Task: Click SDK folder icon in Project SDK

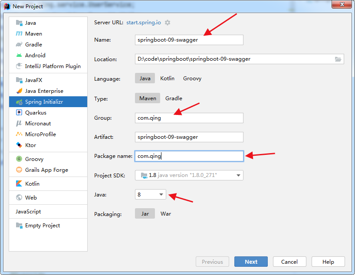Action: click(x=144, y=175)
